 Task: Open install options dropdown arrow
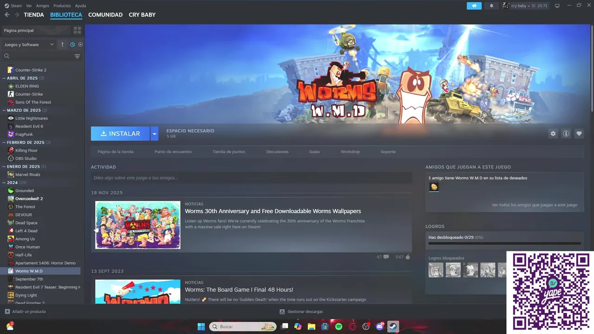155,134
